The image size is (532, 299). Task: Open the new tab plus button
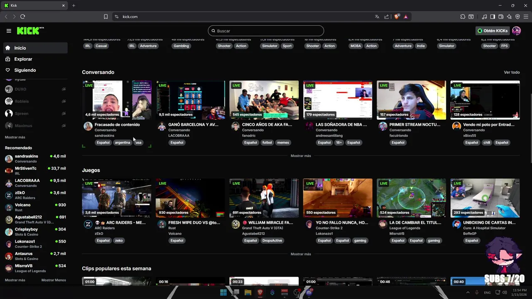[x=74, y=5]
